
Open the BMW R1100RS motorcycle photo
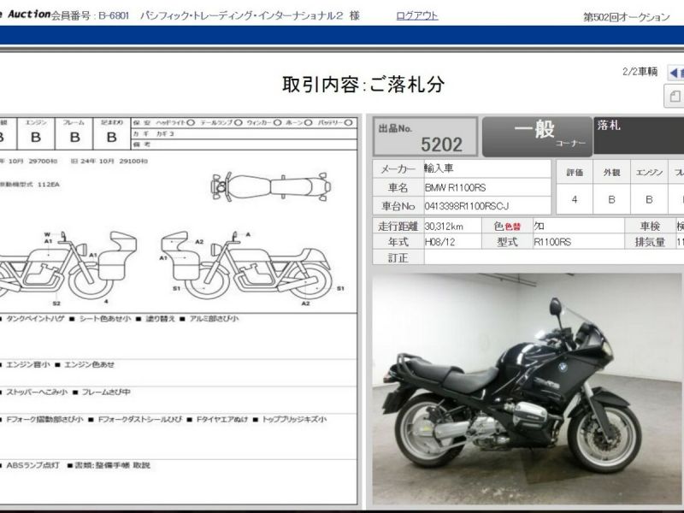pyautogui.click(x=527, y=389)
